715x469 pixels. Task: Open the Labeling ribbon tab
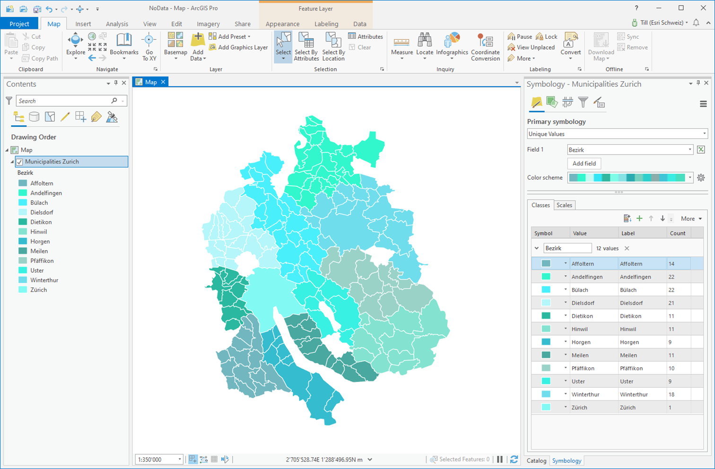pos(326,24)
